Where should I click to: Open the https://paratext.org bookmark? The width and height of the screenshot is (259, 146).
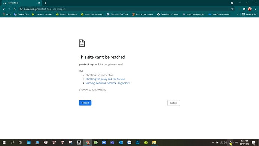point(92,14)
